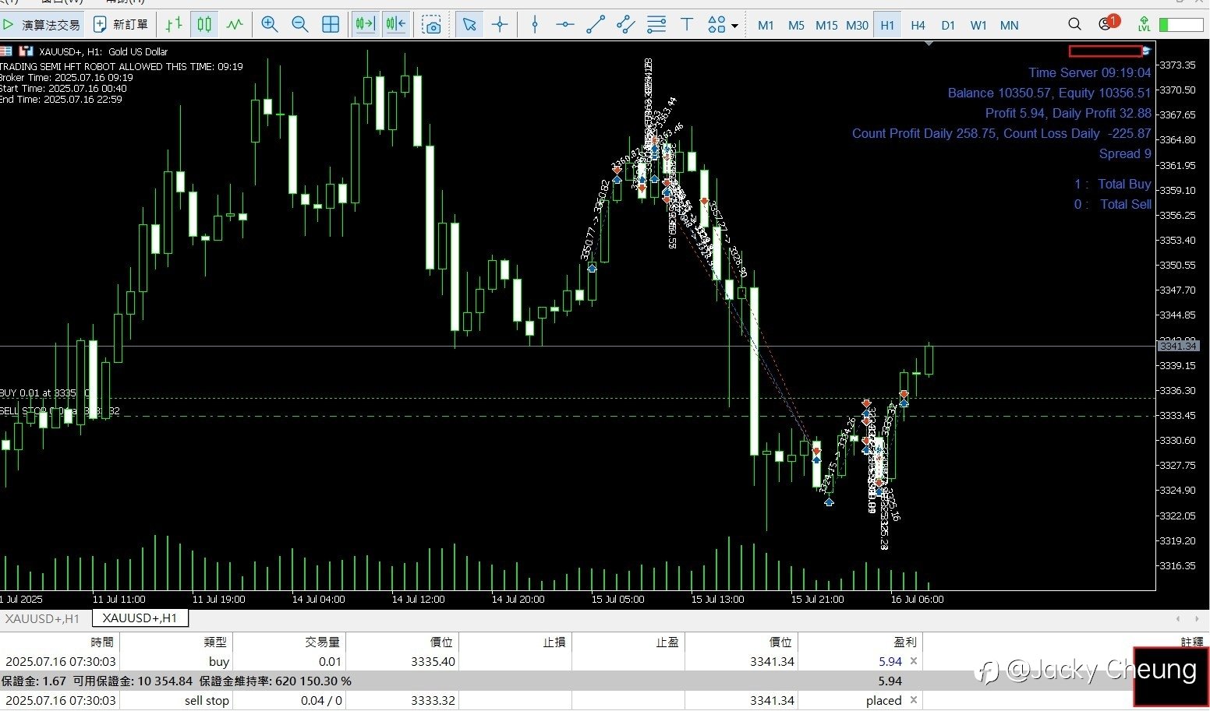Switch chart to candlestick display
Screen dimensions: 1210x711
[x=204, y=25]
